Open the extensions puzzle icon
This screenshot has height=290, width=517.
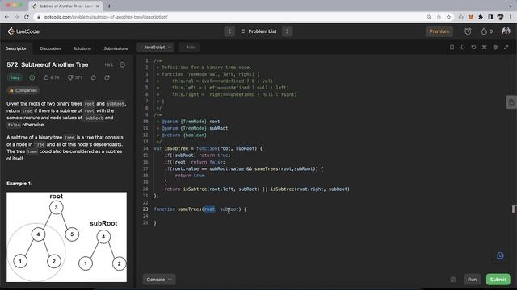tap(481, 17)
